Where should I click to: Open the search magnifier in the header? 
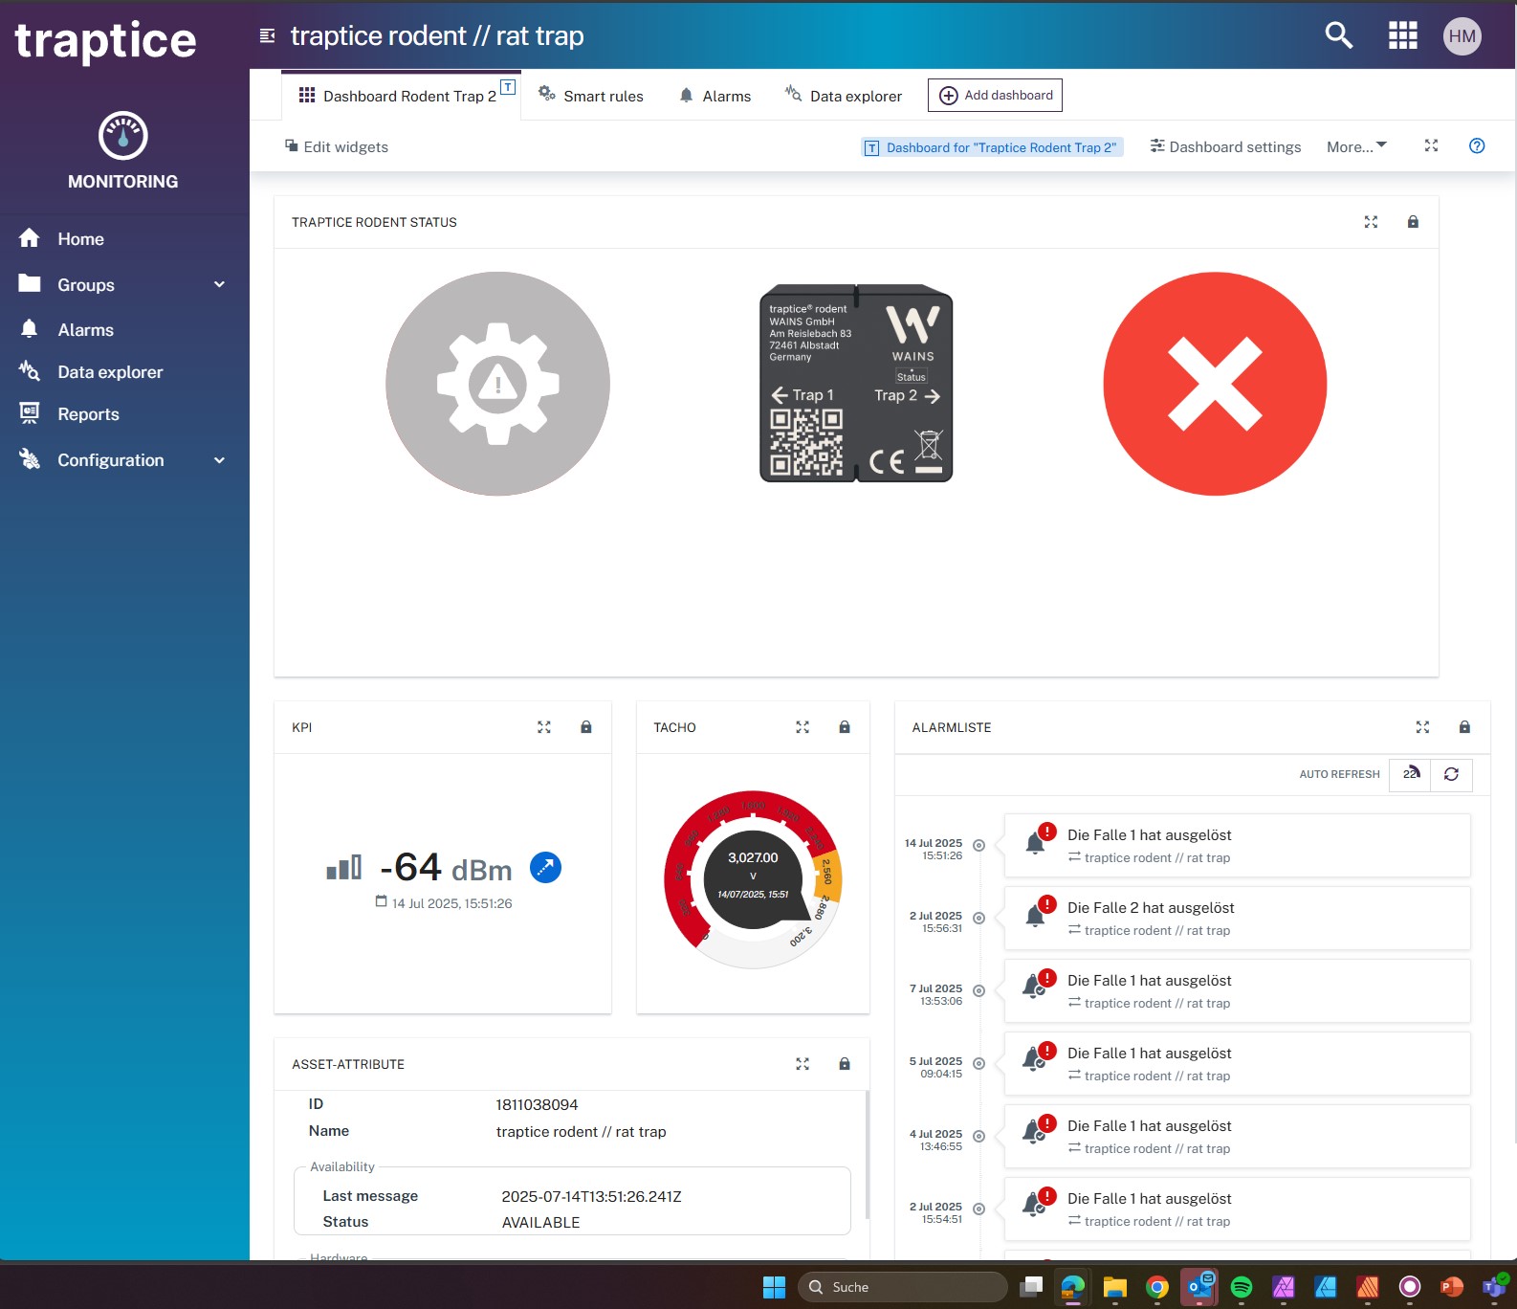click(1338, 36)
